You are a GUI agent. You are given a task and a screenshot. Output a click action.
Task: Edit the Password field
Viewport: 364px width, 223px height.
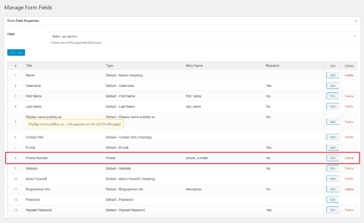(x=332, y=200)
